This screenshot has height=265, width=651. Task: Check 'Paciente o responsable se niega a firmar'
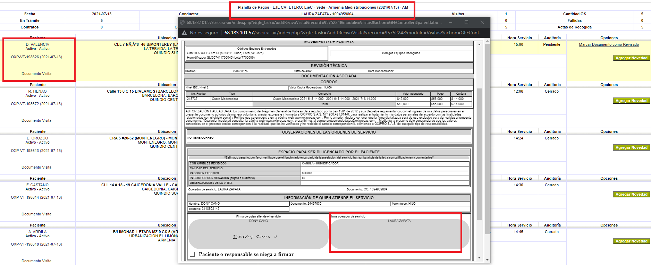192,254
